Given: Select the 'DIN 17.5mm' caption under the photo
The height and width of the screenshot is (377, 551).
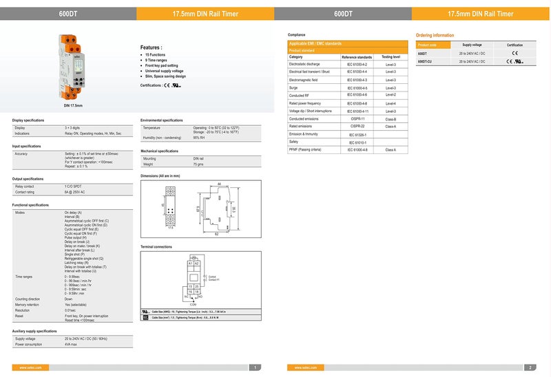Looking at the screenshot, I should (73, 105).
